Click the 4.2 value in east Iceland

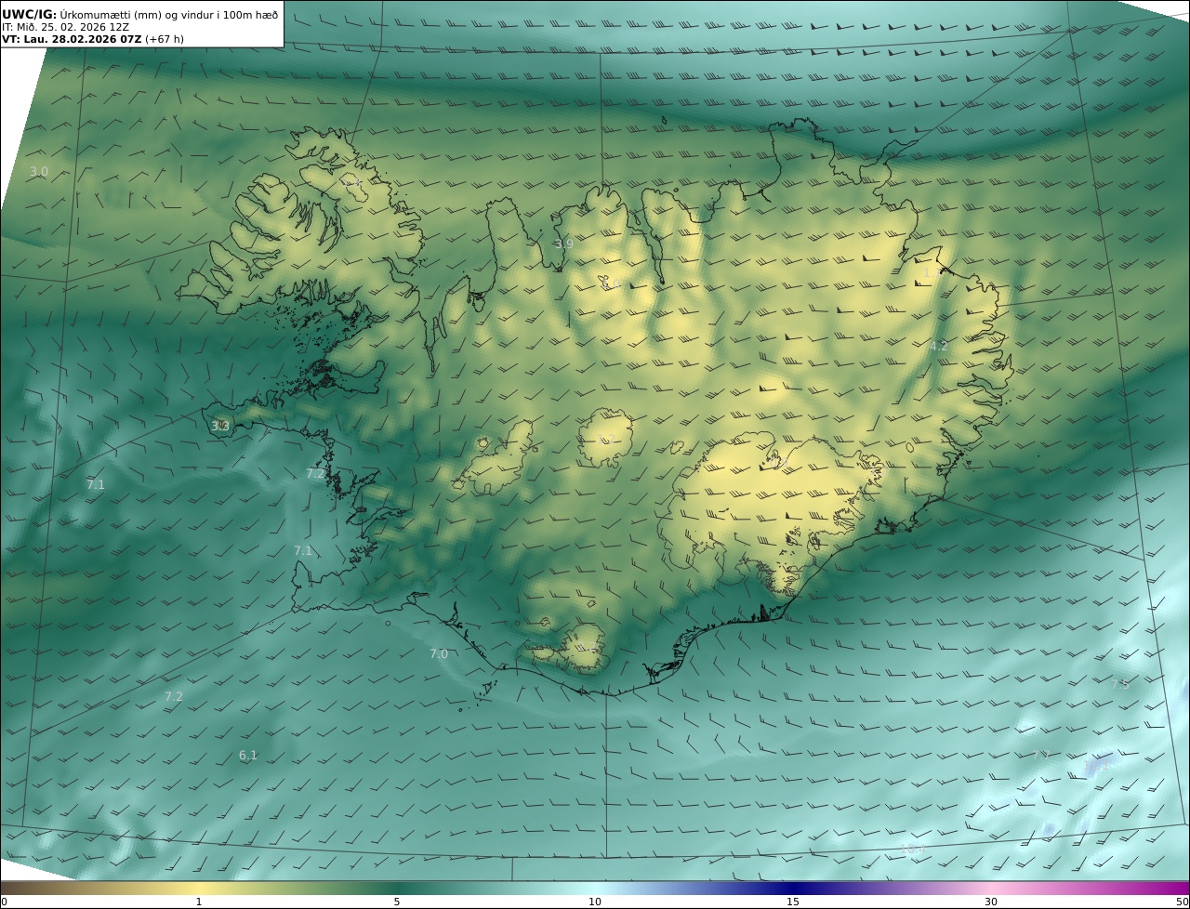[x=939, y=347]
